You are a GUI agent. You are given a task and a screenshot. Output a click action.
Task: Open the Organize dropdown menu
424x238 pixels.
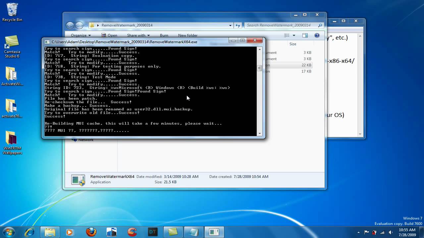80,35
